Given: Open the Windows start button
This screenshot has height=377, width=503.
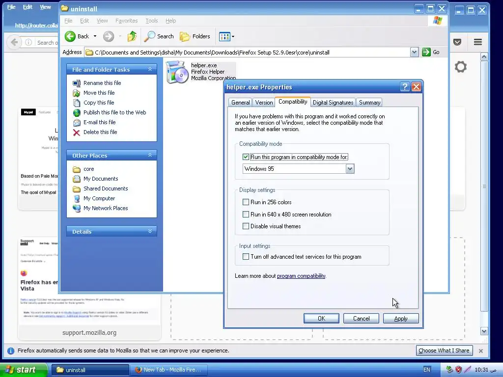Looking at the screenshot, I should (x=24, y=370).
